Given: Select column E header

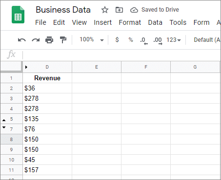Looking at the screenshot, I should point(97,67).
